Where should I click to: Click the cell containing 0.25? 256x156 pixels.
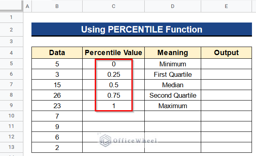113,74
